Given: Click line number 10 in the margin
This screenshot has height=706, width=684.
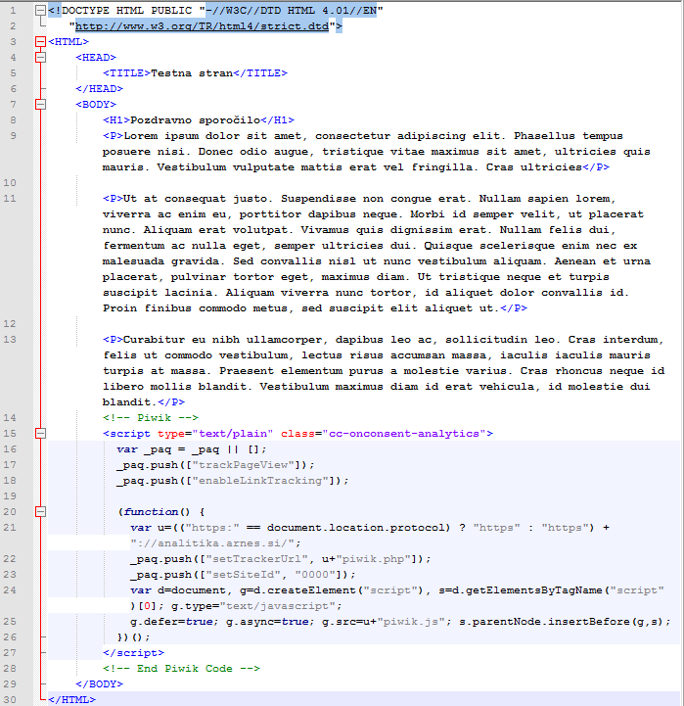Looking at the screenshot, I should [x=10, y=183].
